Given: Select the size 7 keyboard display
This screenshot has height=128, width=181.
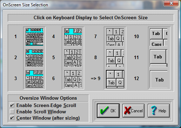Looking at the screenshot, I should tap(115, 37).
